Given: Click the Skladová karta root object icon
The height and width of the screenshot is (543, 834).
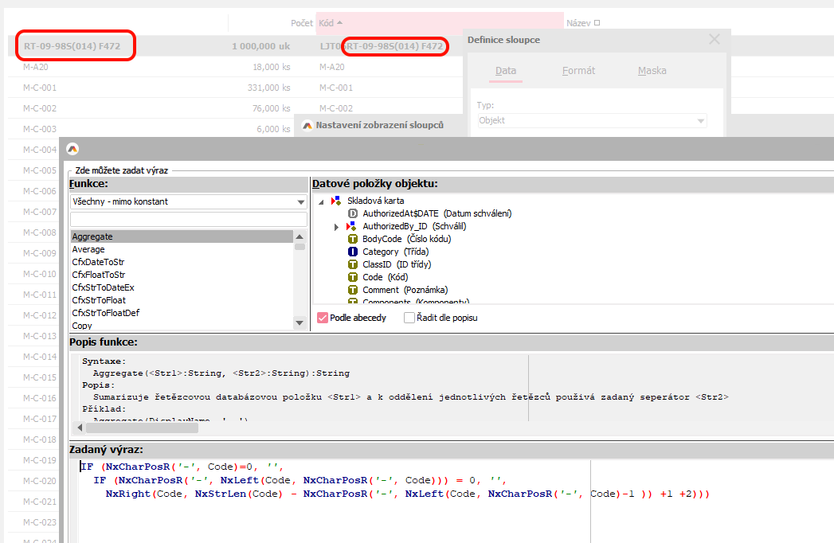Looking at the screenshot, I should pos(336,201).
